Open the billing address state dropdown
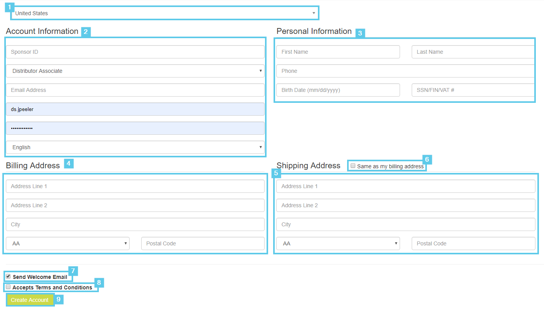This screenshot has width=544, height=312. point(68,243)
